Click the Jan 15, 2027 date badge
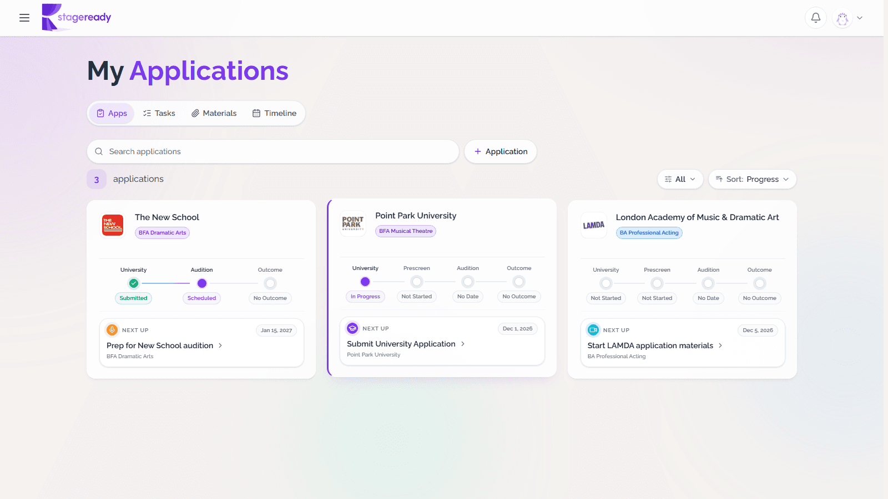 276,330
